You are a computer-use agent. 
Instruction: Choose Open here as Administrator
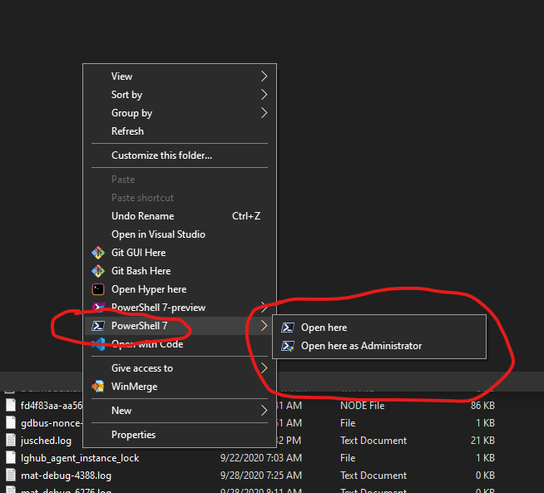click(379, 346)
